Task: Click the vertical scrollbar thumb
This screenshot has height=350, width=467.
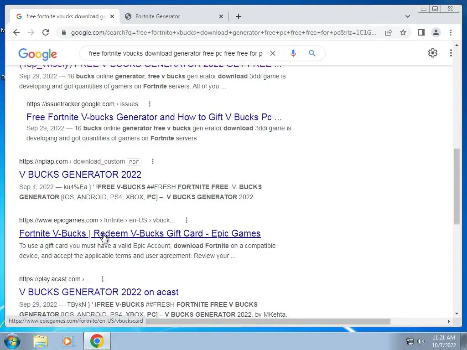Action: tap(457, 186)
